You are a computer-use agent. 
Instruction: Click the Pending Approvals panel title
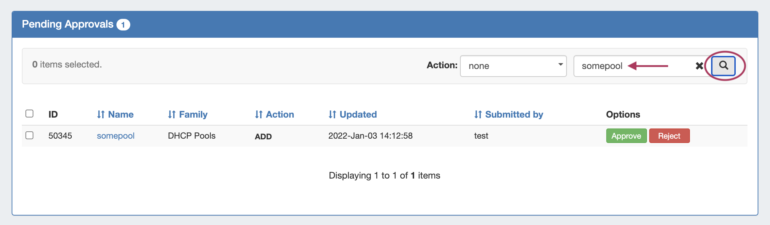(x=68, y=24)
